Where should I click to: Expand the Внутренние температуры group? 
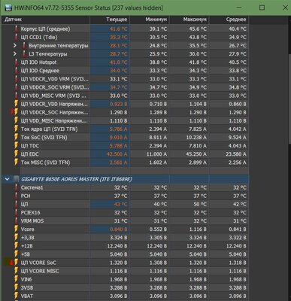[x=15, y=46]
